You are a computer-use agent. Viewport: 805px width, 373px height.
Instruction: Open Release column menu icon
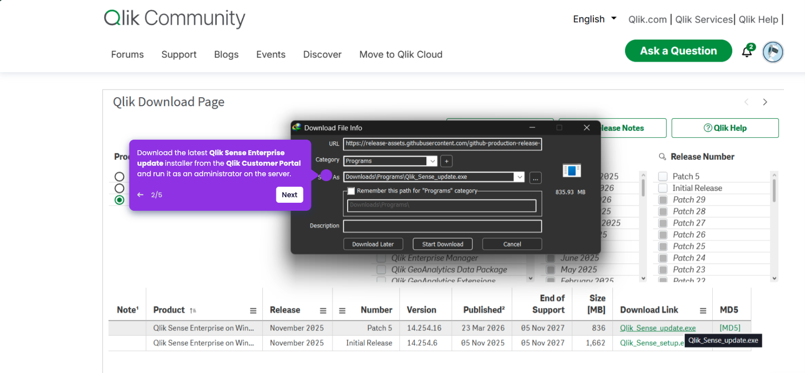[x=323, y=310]
